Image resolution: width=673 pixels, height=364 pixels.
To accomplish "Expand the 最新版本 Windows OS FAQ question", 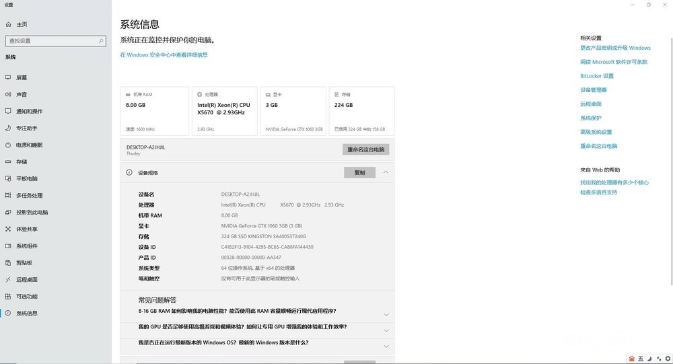I will (x=386, y=346).
